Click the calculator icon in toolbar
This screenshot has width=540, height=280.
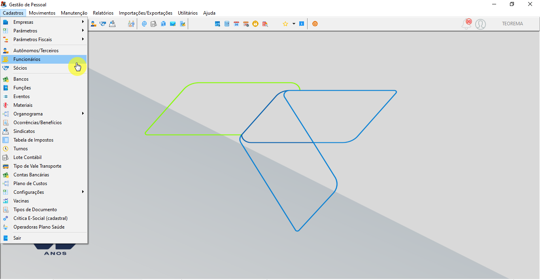[x=227, y=24]
